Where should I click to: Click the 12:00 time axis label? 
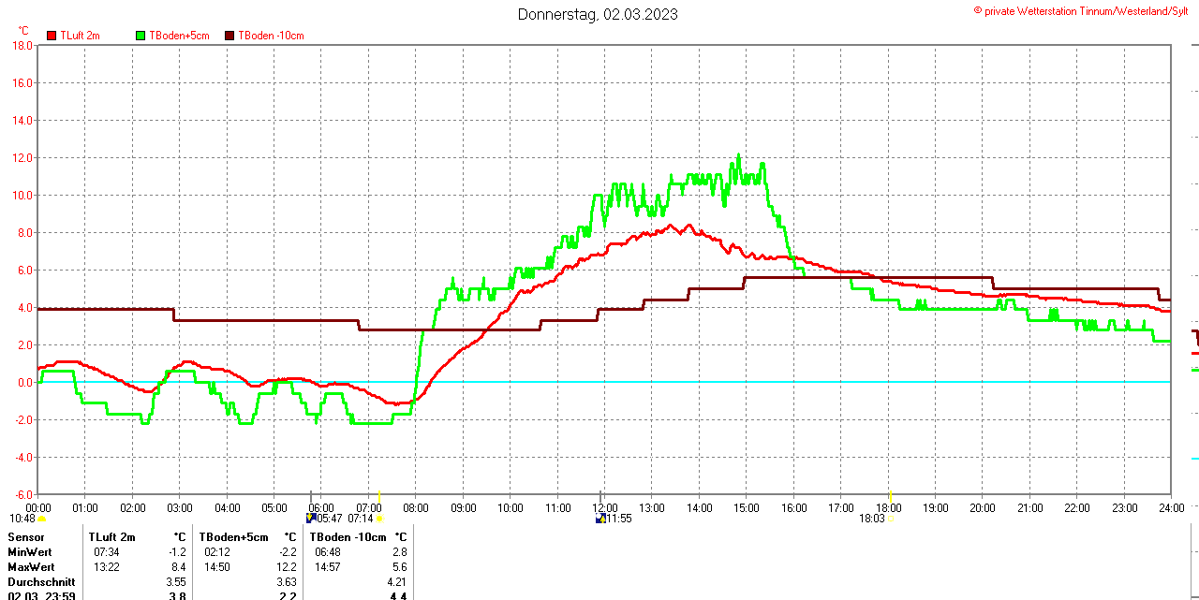point(604,508)
